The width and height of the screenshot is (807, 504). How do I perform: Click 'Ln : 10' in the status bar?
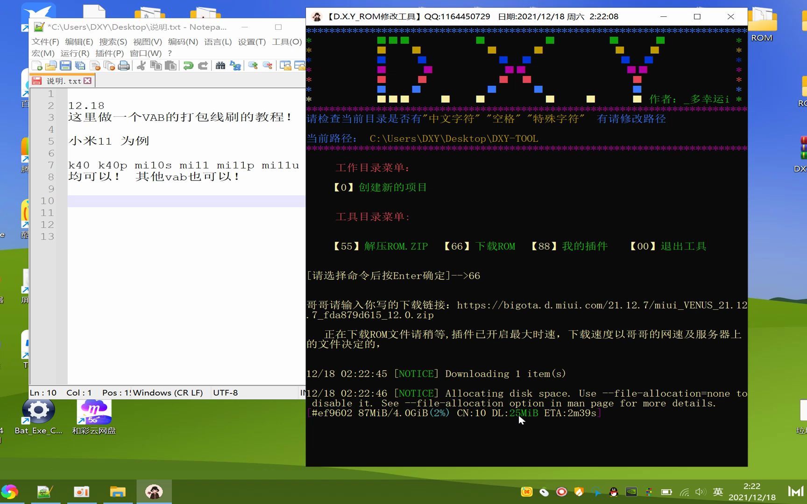pyautogui.click(x=43, y=393)
